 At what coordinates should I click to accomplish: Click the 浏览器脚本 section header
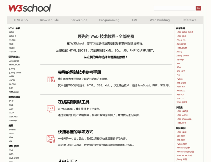(x=14, y=57)
